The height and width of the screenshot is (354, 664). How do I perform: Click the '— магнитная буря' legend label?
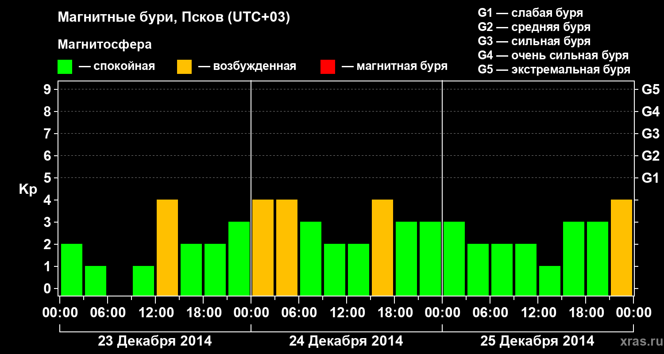(394, 66)
